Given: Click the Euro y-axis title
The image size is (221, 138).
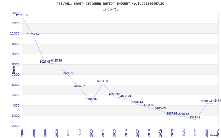Looking at the screenshot, I should (x=14, y=70).
